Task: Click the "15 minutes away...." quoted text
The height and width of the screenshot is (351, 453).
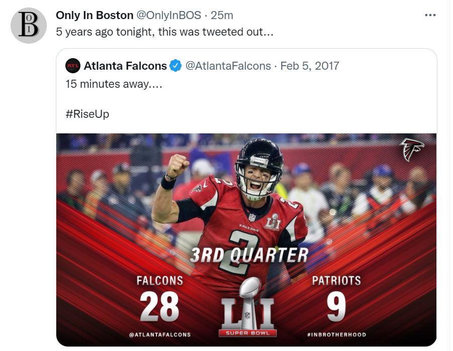Action: click(114, 83)
